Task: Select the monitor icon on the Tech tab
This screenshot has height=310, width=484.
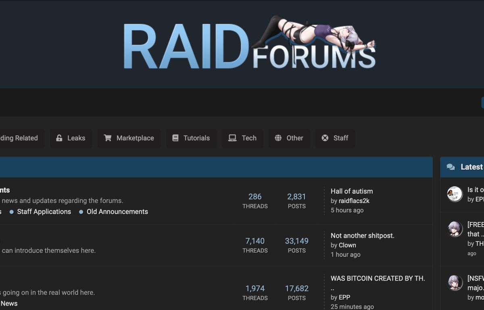Action: click(x=231, y=138)
